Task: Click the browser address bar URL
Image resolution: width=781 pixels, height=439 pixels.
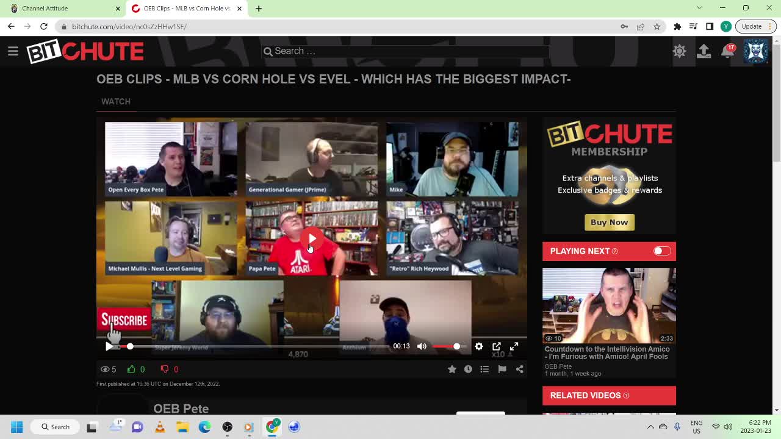Action: click(129, 27)
